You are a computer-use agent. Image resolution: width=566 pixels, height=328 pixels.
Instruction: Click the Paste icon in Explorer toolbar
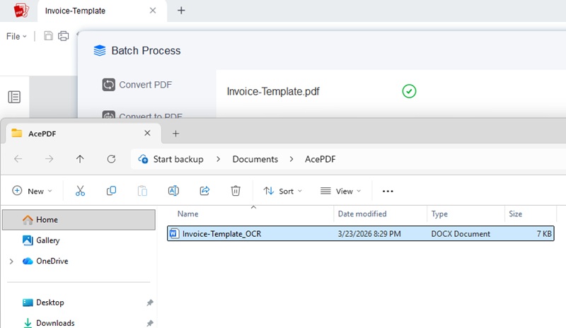[142, 191]
